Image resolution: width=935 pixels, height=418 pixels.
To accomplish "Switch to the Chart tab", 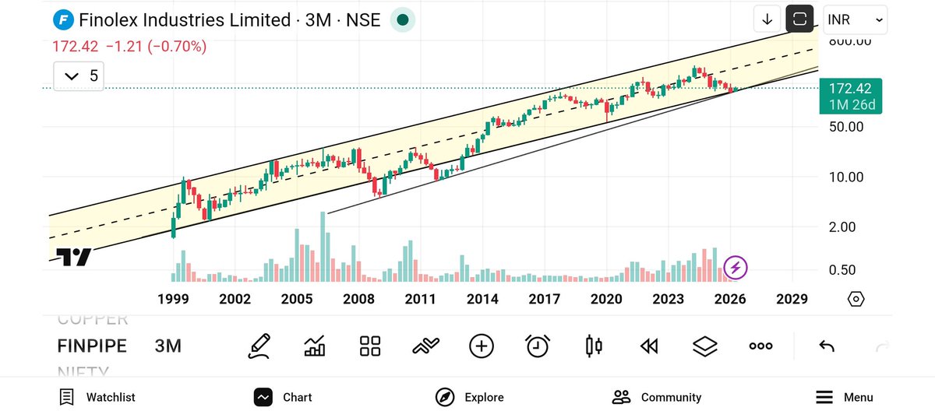I will tap(283, 397).
